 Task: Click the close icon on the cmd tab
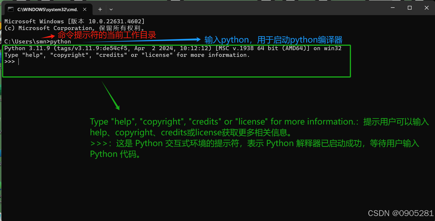click(85, 9)
